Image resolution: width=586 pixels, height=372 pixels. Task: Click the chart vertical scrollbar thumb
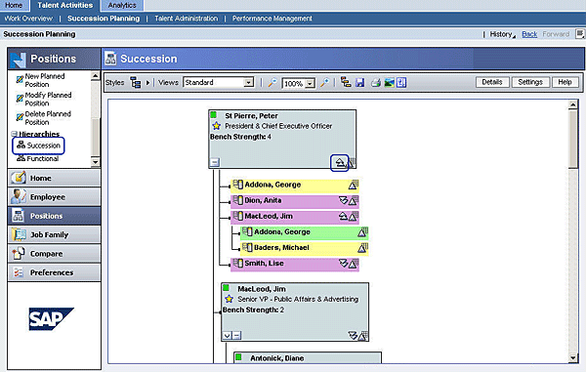(573, 139)
